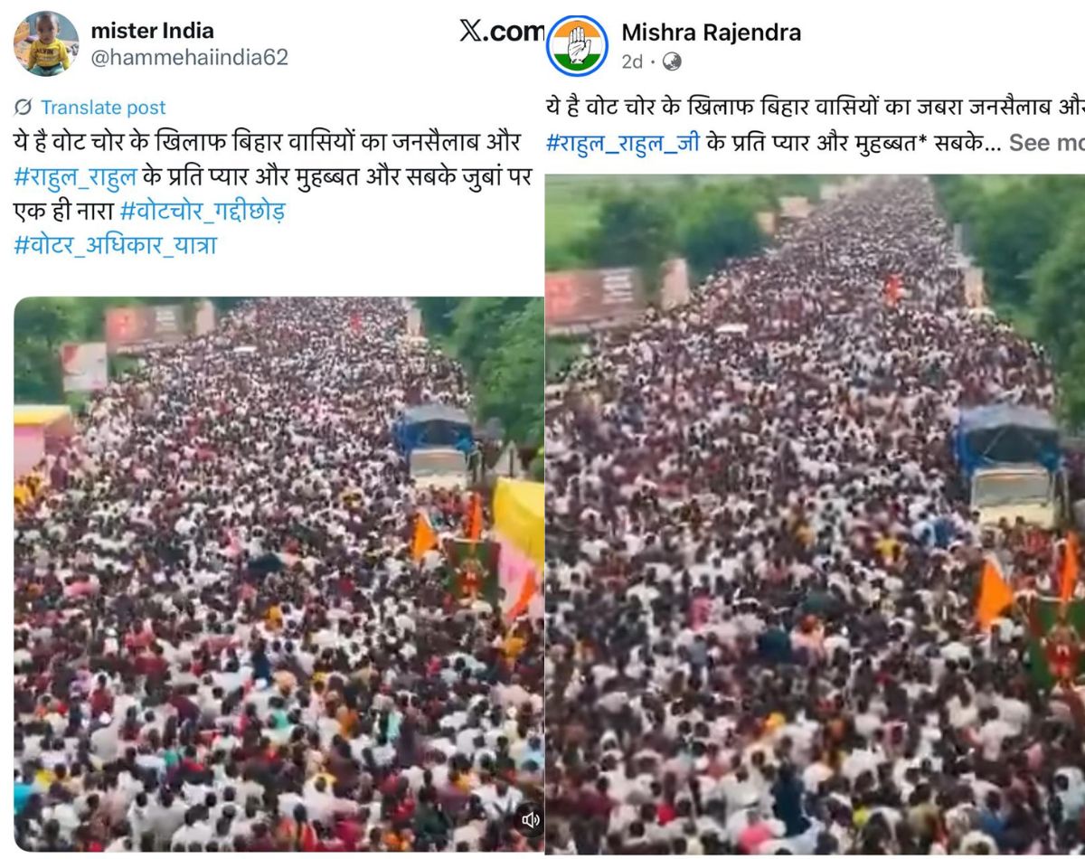Image resolution: width=1085 pixels, height=859 pixels.
Task: Unmute the video via speaker icon
Action: (x=530, y=819)
